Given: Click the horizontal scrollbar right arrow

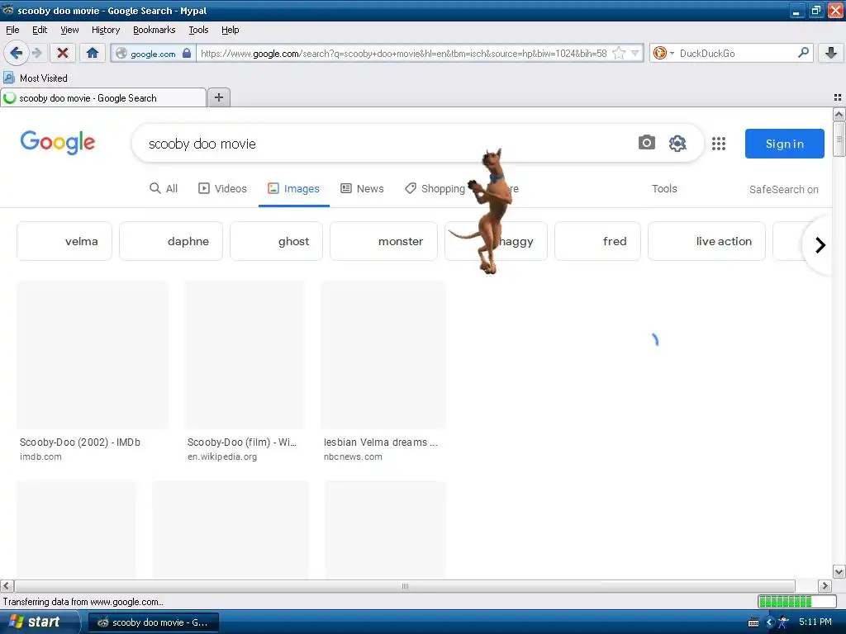Looking at the screenshot, I should (825, 586).
